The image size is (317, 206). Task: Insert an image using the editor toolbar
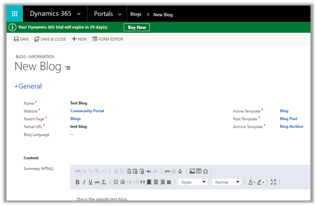pyautogui.click(x=192, y=171)
